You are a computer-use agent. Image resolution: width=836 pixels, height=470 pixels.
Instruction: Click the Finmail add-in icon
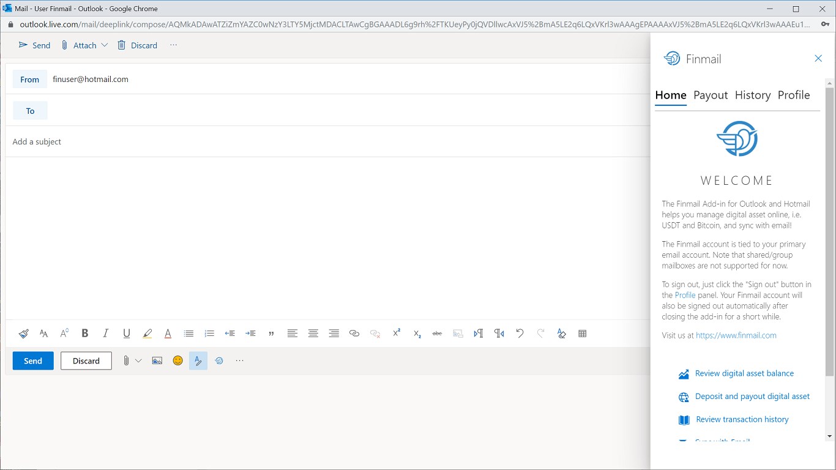219,360
